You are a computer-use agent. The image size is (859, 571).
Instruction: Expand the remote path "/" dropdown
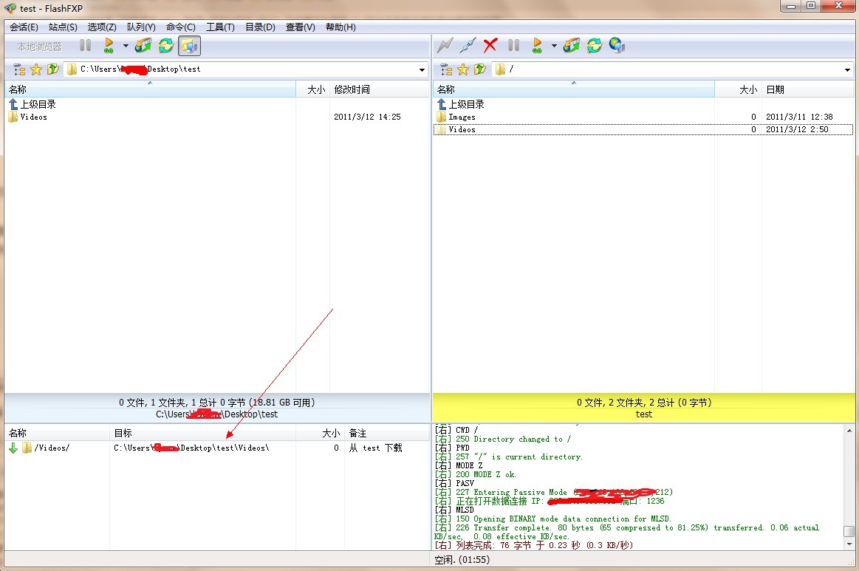(847, 70)
